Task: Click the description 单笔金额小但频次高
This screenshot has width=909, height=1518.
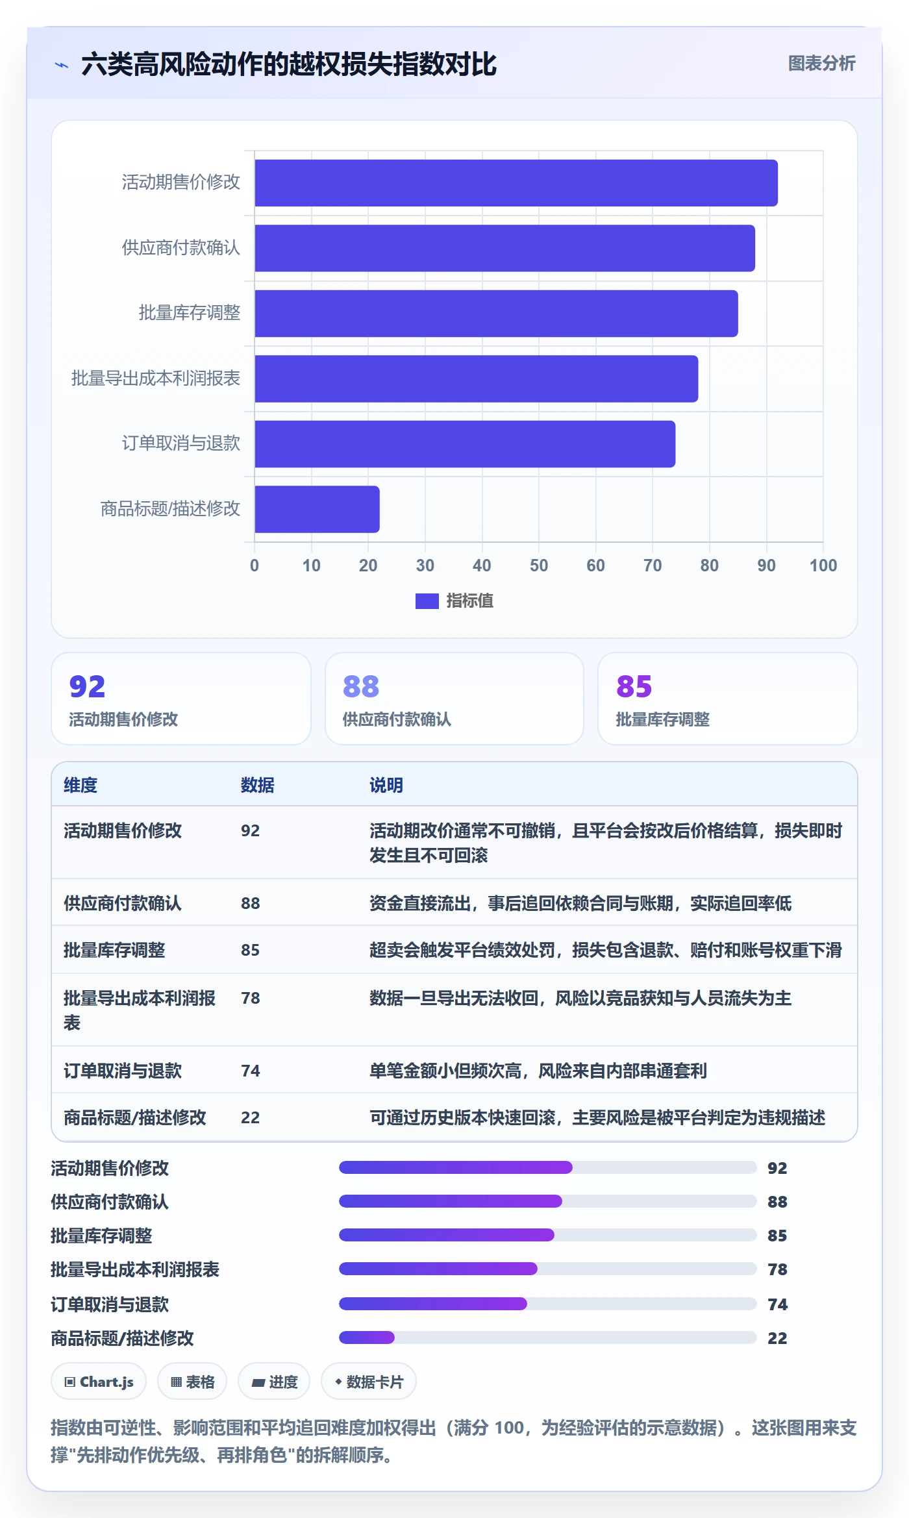Action: pyautogui.click(x=538, y=1071)
